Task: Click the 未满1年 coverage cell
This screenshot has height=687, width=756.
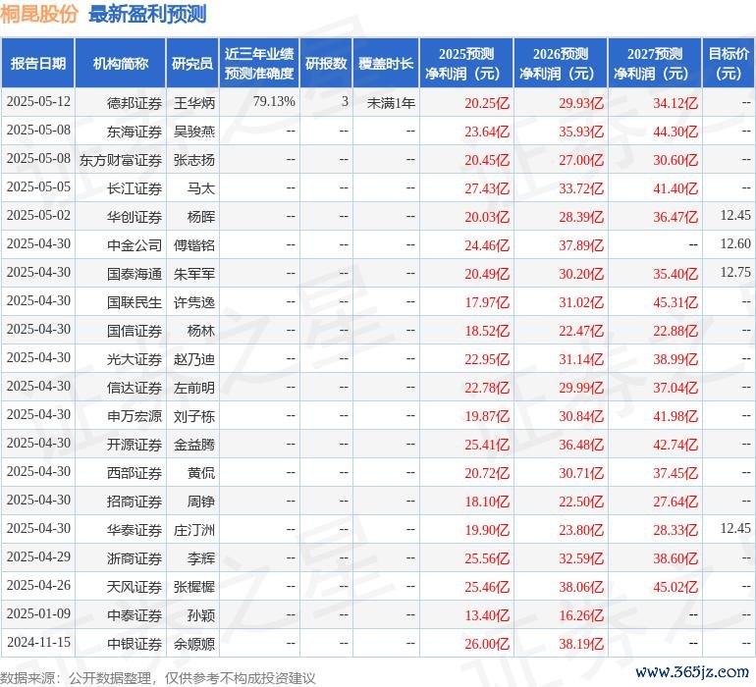Action: [391, 103]
